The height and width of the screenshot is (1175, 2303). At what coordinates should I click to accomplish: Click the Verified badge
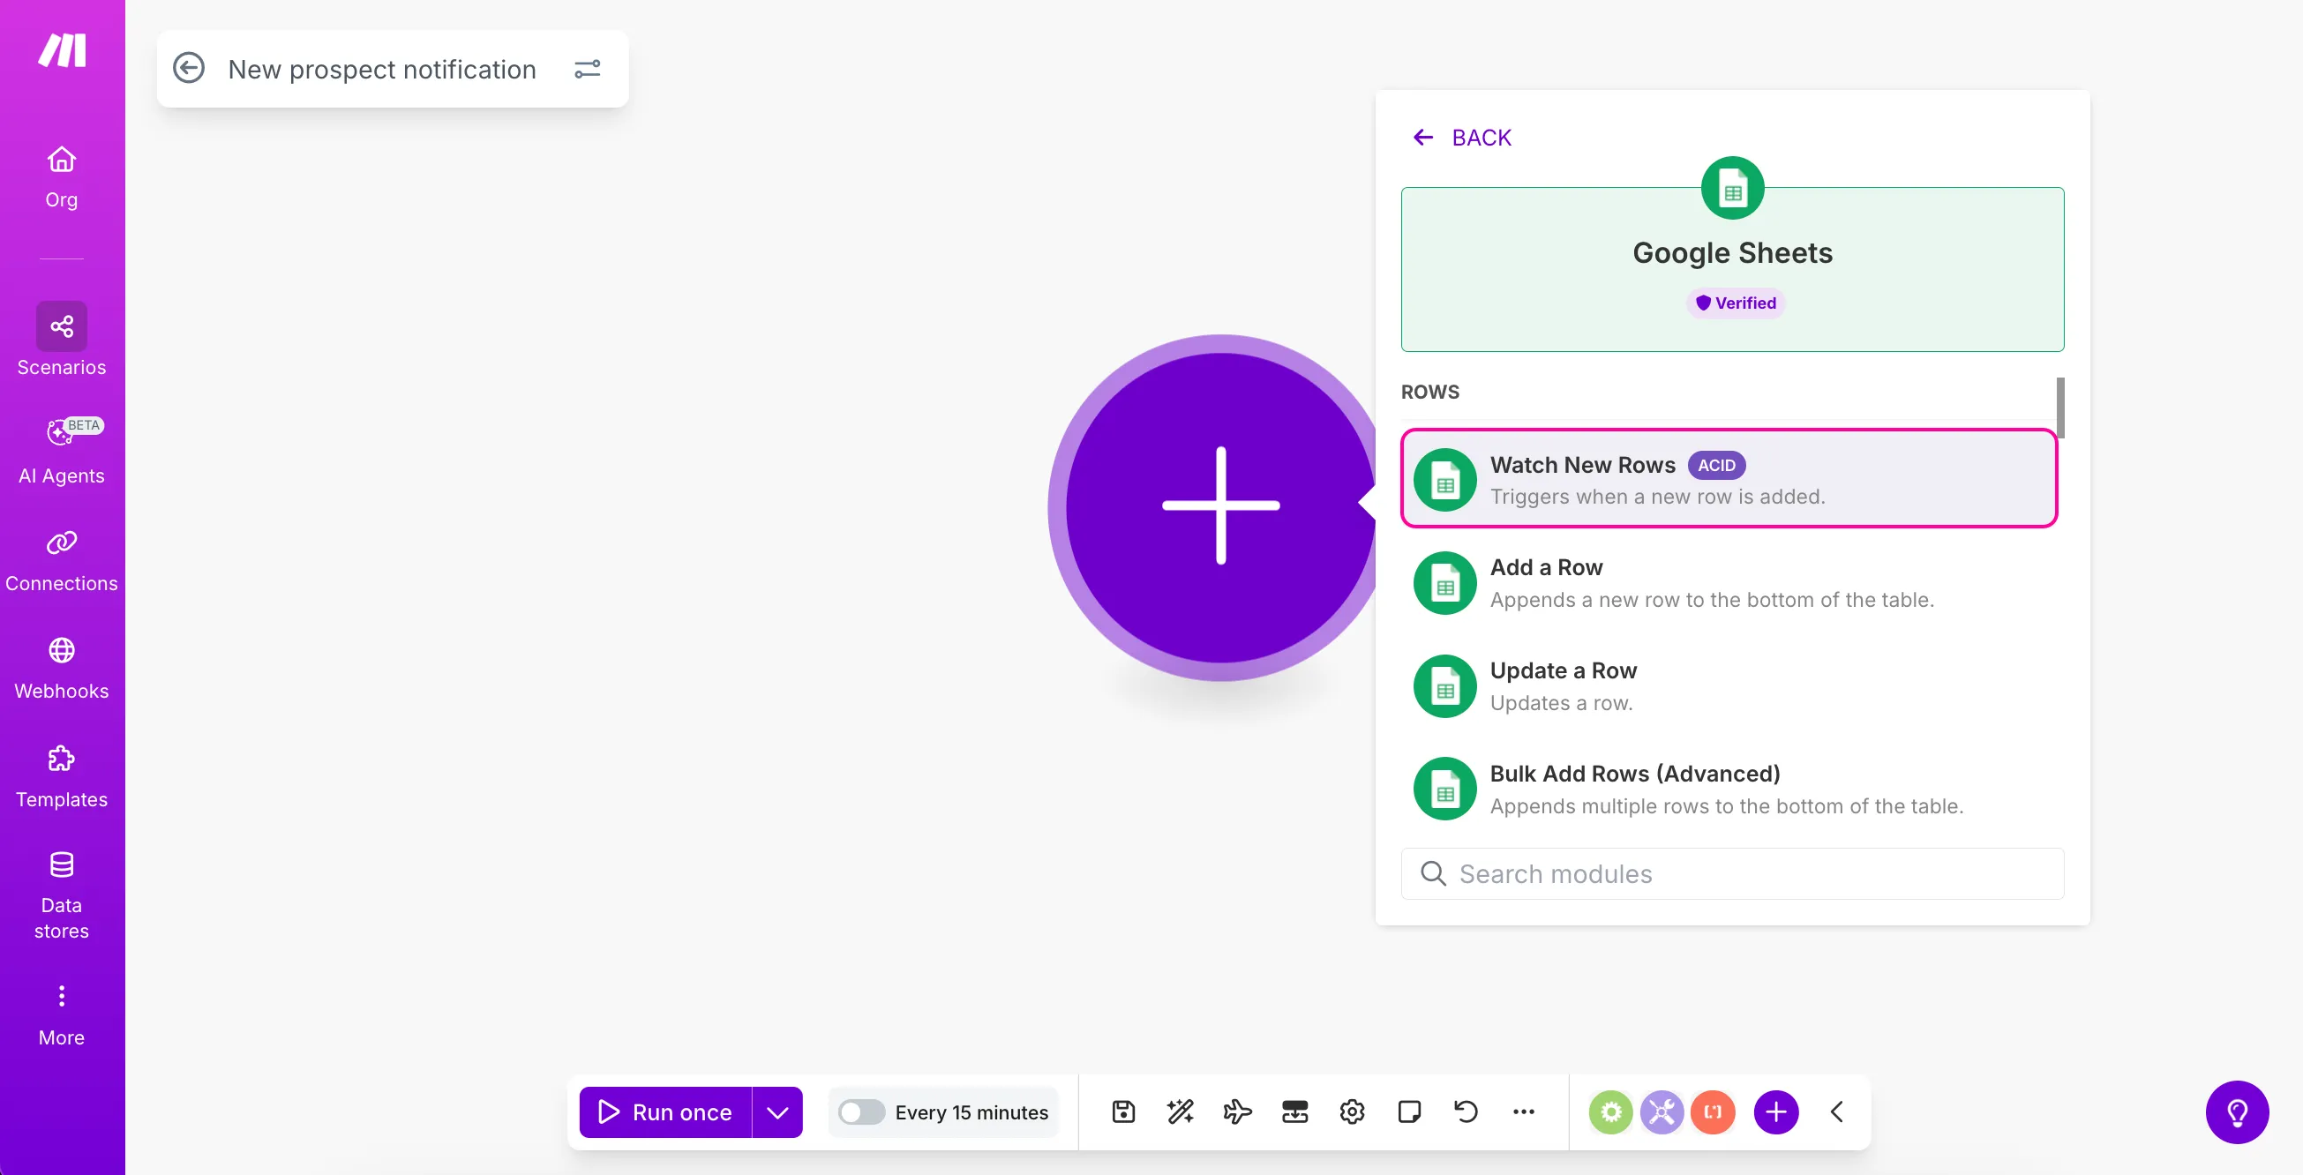pos(1736,303)
